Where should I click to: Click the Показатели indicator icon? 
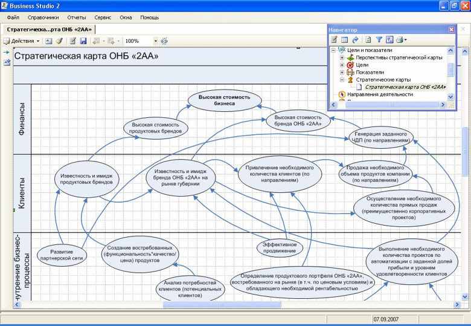(350, 72)
